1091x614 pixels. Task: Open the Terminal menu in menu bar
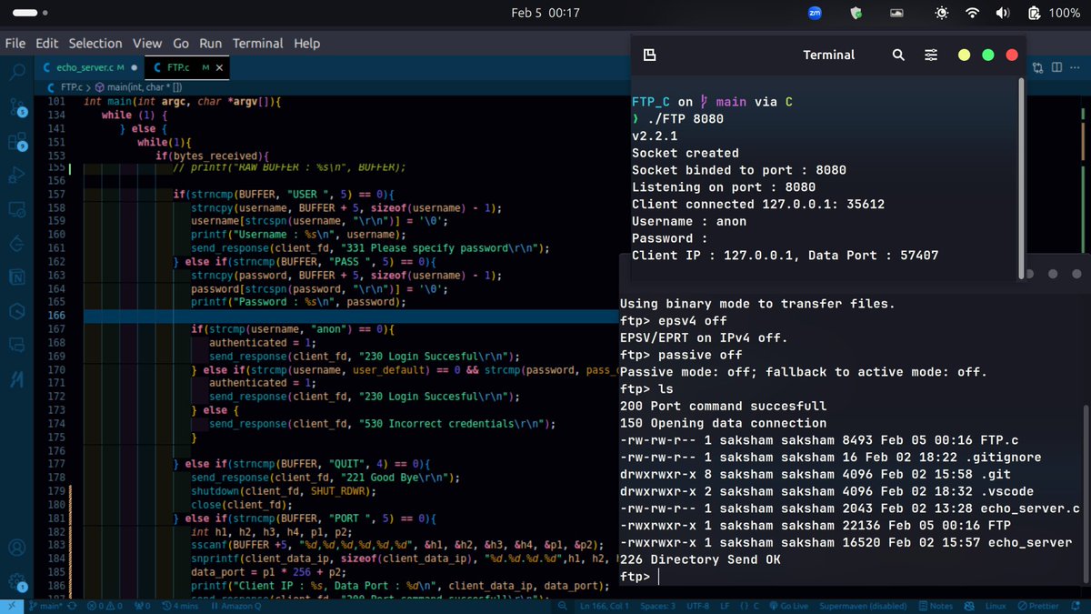pos(257,43)
